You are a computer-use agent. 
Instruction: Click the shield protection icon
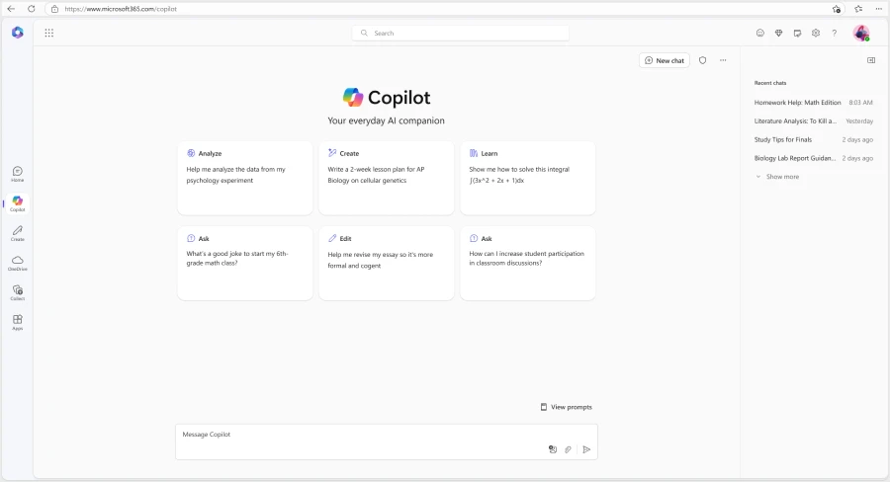703,60
